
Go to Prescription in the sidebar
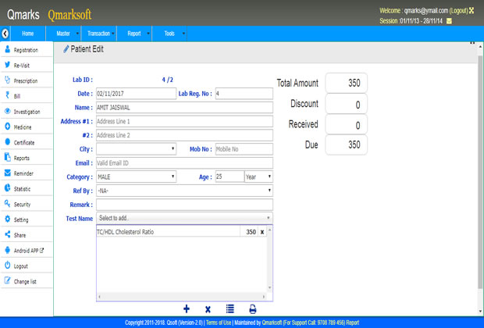pyautogui.click(x=26, y=80)
